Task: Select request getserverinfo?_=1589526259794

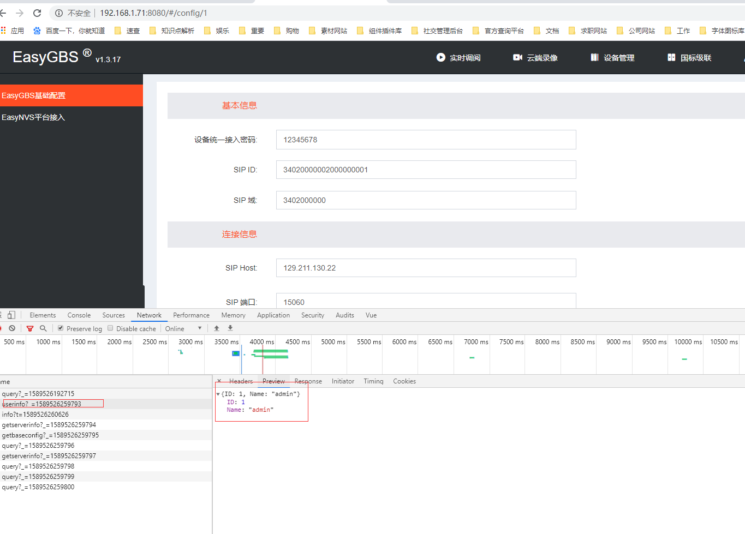Action: coord(106,425)
